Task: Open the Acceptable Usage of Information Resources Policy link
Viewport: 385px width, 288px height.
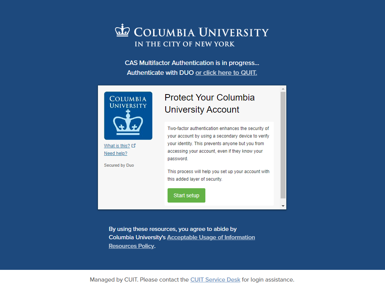Action: [182, 242]
